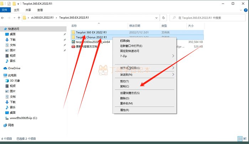Viewport: 249px width, 144px height.
Task: Open quick access toolbar customize dropdown
Action: [18, 4]
